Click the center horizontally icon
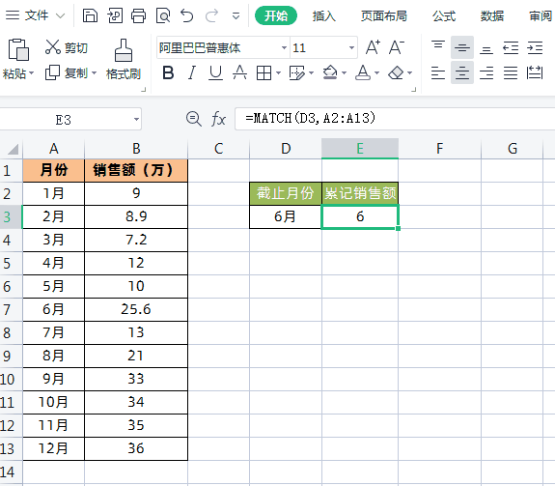555x486 pixels. point(462,72)
